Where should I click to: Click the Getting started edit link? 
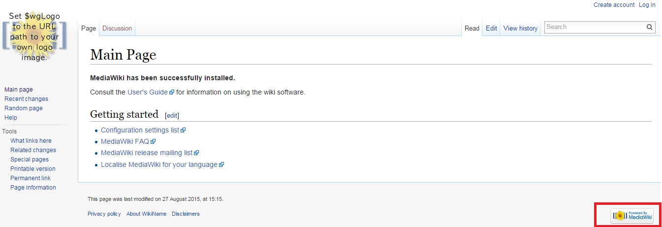tap(172, 115)
